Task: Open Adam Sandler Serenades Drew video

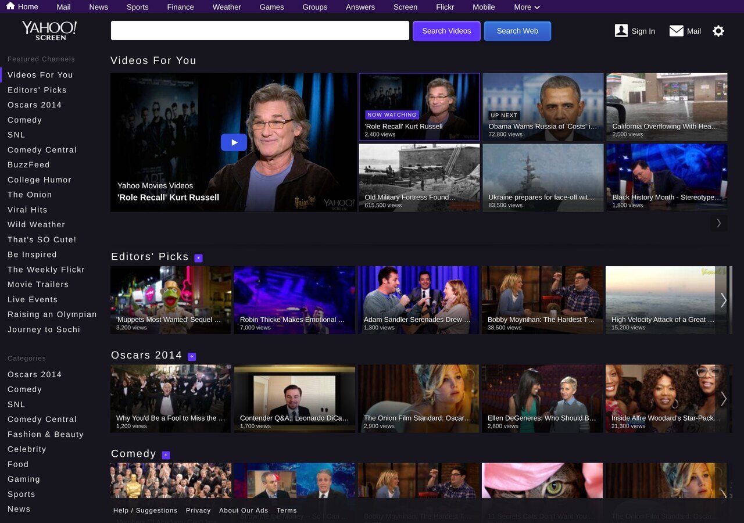Action: coord(419,300)
